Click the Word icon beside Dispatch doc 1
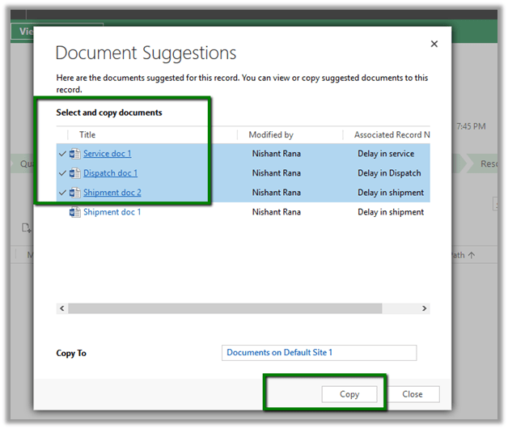This screenshot has height=429, width=508. pos(75,173)
